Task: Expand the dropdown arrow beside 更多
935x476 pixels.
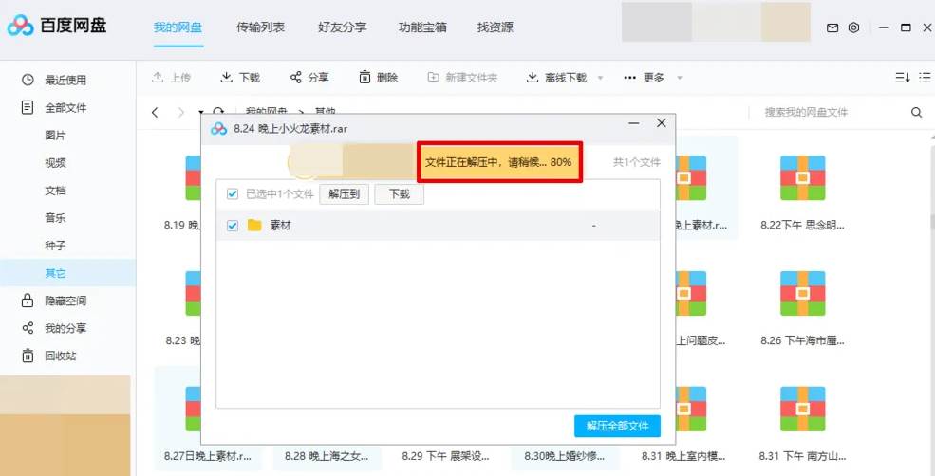Action: click(680, 78)
